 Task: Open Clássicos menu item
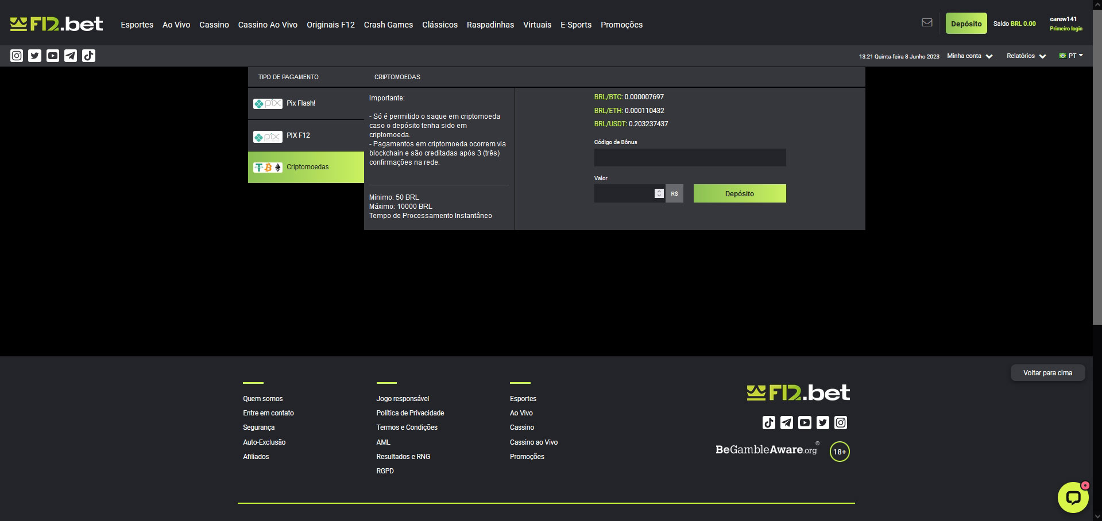tap(440, 25)
